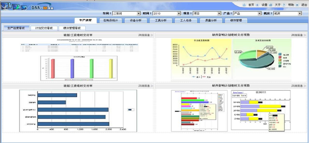Click the dalian bar in the chart
The width and height of the screenshot is (309, 143).
pos(52,102)
